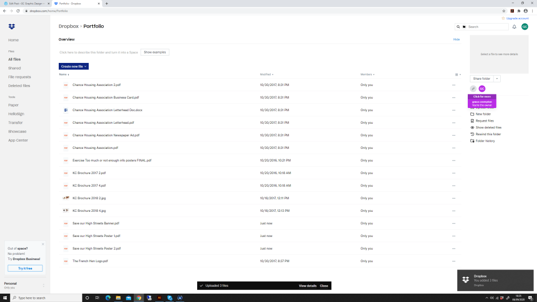Open the arrow dropdown next to Share folder
This screenshot has height=302, width=537.
click(x=497, y=79)
